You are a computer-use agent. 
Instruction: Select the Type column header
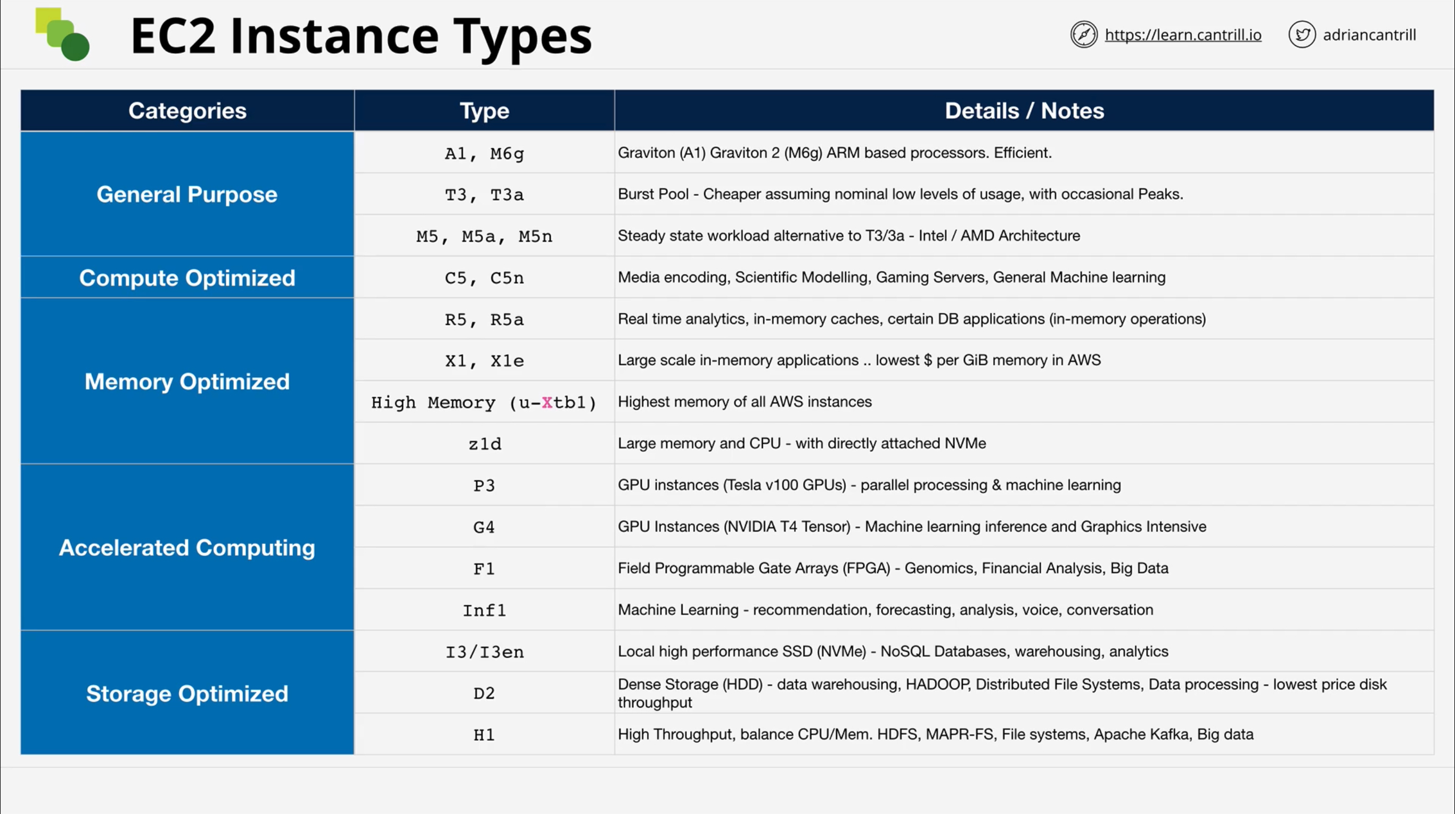tap(484, 110)
